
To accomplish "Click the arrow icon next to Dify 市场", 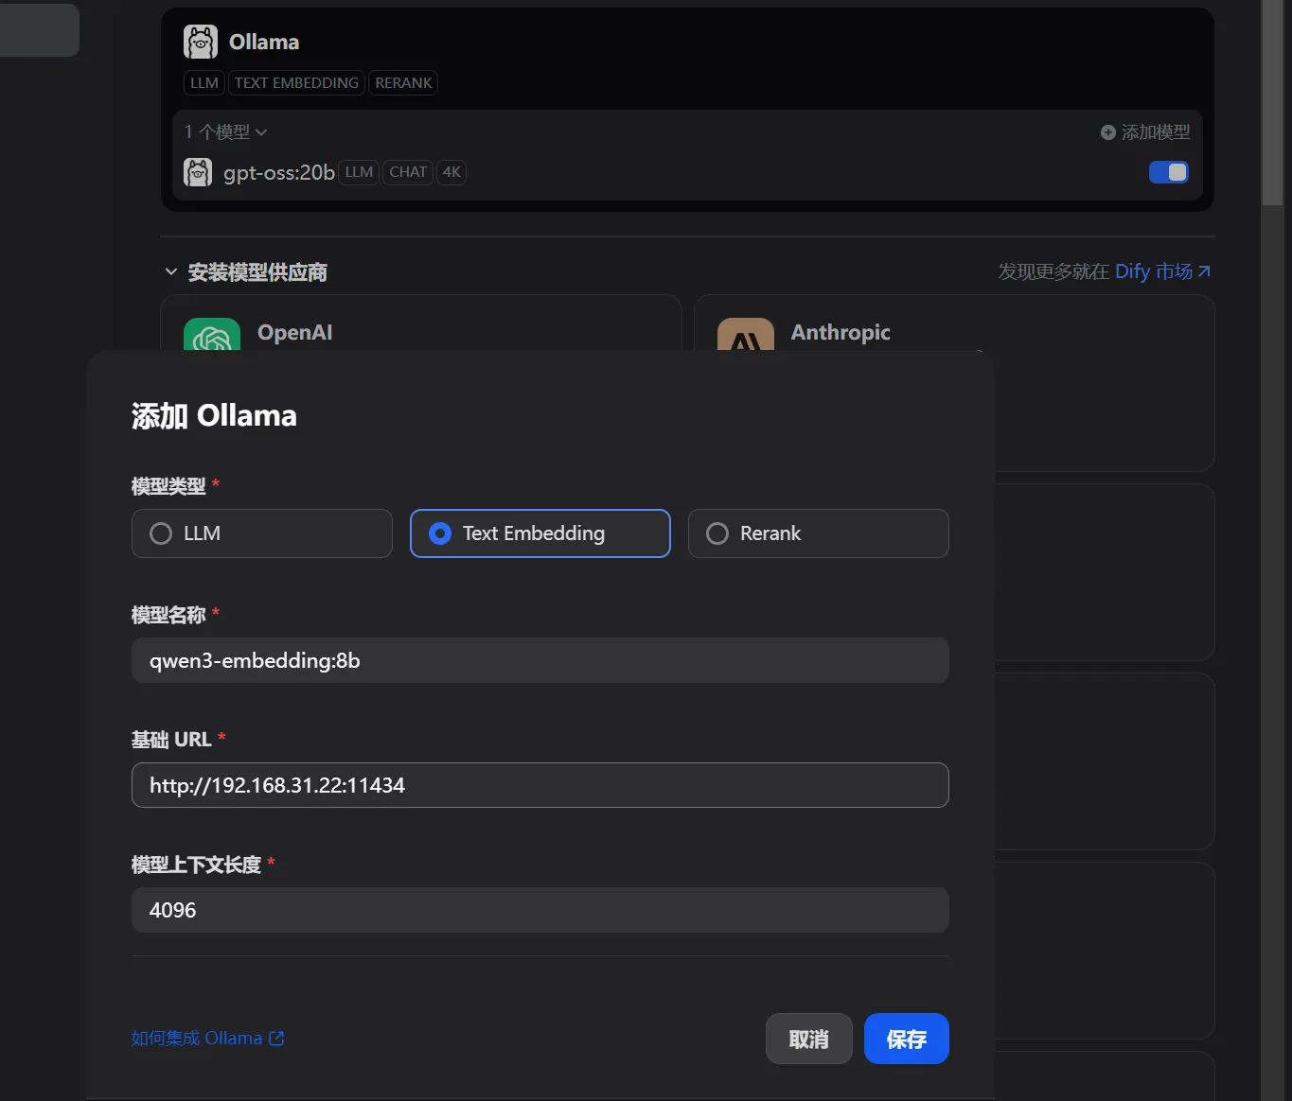I will click(x=1204, y=271).
